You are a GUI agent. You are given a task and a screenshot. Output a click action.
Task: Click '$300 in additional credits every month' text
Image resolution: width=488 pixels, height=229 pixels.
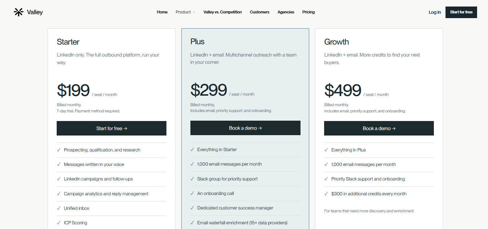click(369, 193)
